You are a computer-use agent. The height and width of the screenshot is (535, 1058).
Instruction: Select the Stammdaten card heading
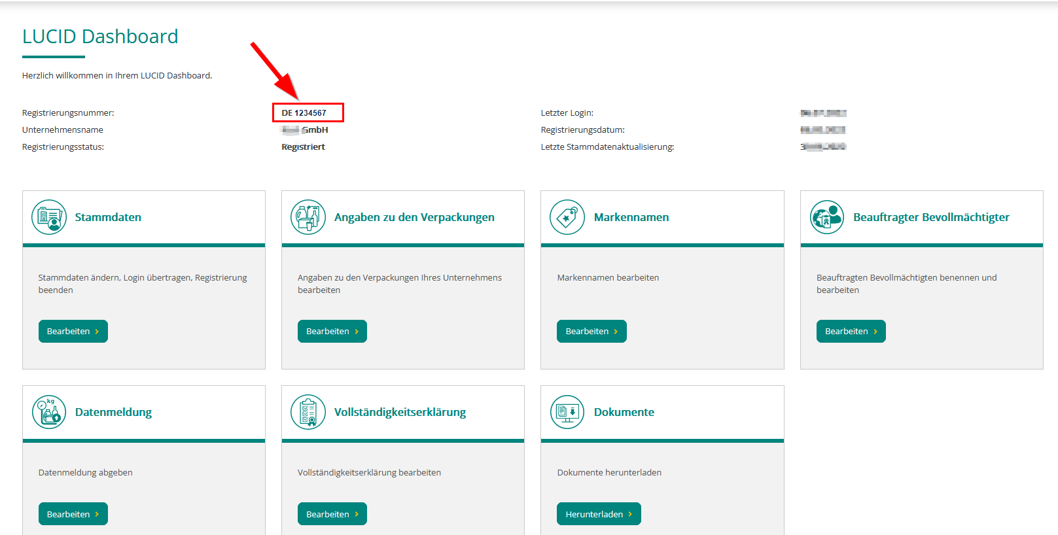click(108, 217)
